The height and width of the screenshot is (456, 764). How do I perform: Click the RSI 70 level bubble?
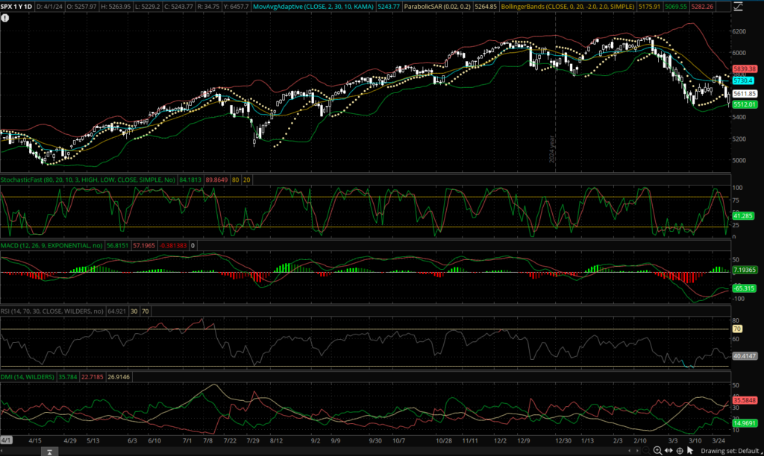click(737, 329)
